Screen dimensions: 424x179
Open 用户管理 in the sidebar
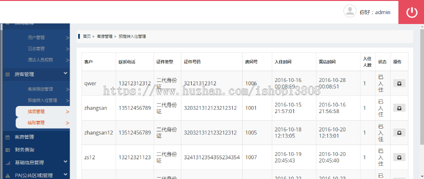(36, 38)
